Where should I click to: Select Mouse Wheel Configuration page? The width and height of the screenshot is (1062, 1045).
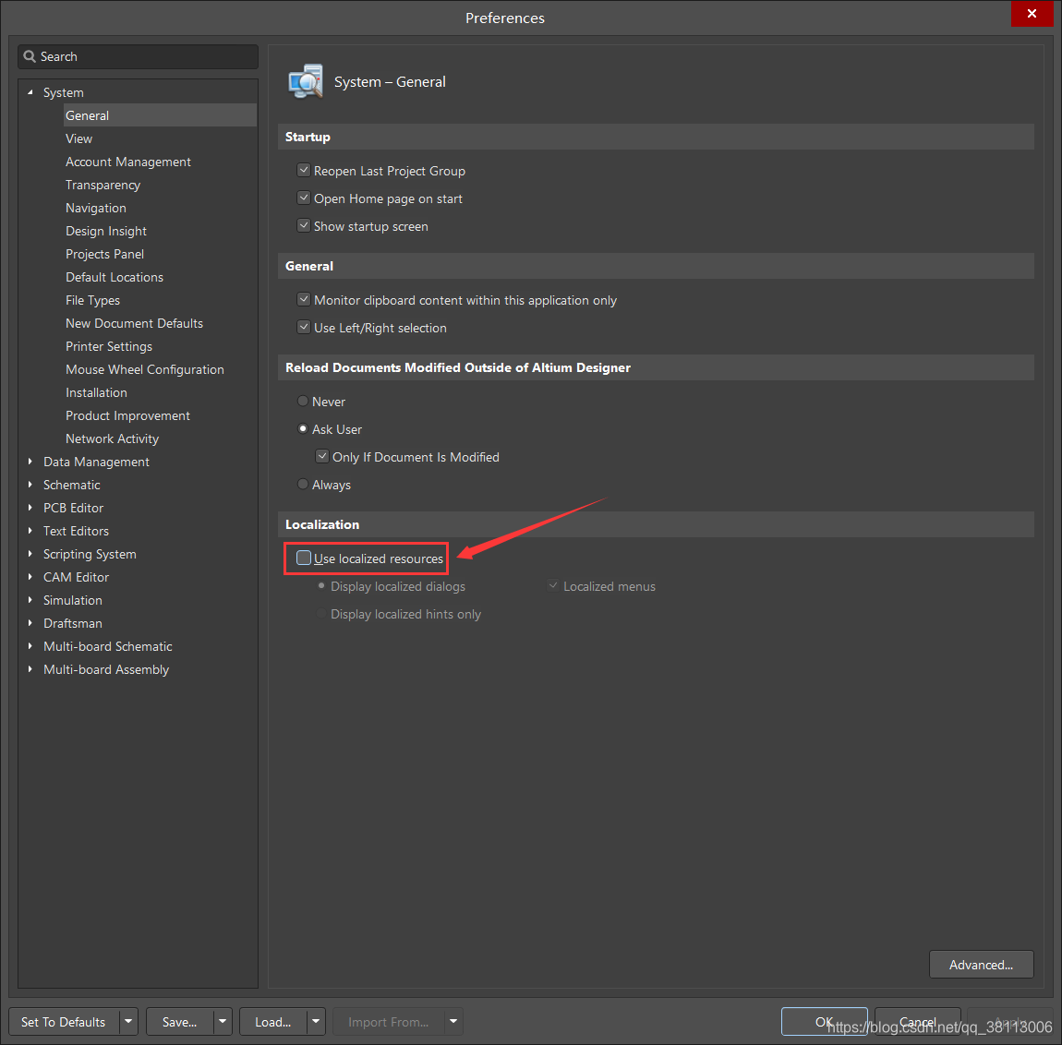pos(144,369)
